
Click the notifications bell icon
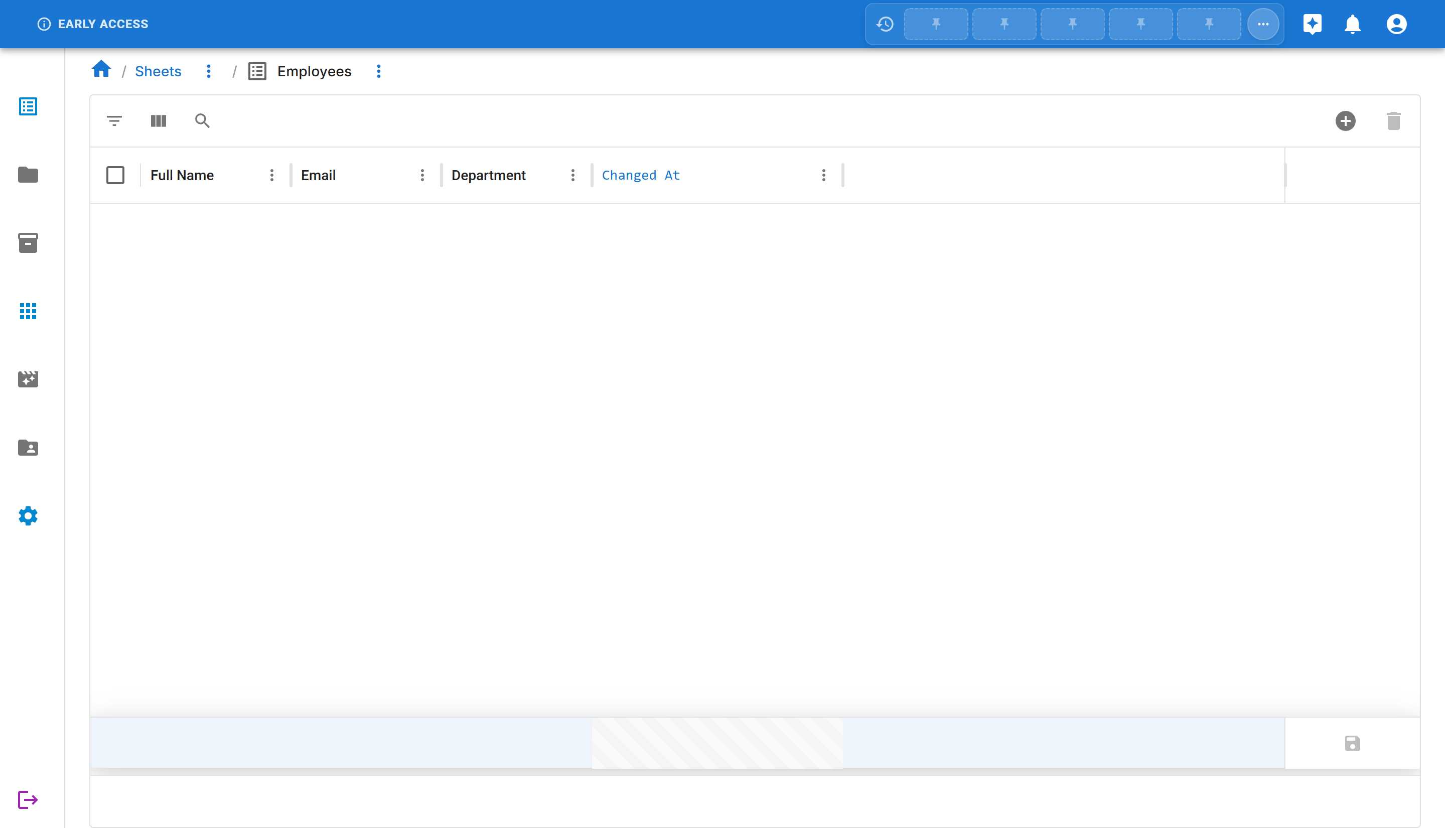[x=1352, y=24]
